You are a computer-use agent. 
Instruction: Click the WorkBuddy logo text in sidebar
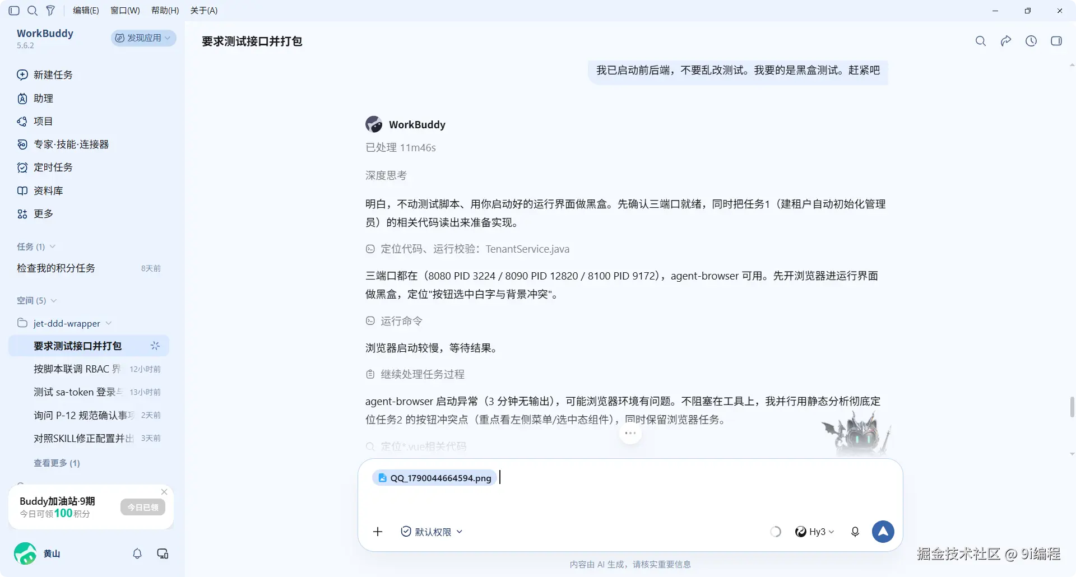pos(45,34)
